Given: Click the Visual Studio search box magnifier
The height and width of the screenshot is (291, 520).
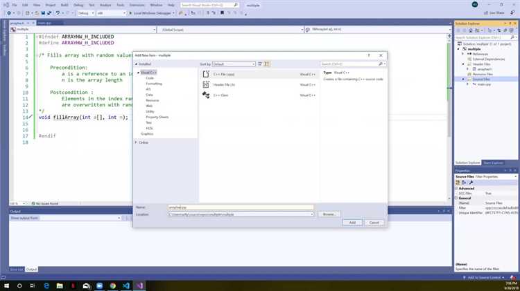Looking at the screenshot, I should point(236,5).
